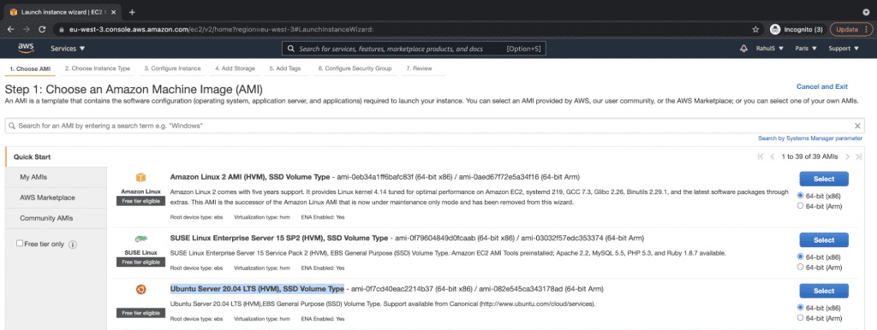Jump to last page of AMI list
The width and height of the screenshot is (877, 330).
tap(860, 157)
